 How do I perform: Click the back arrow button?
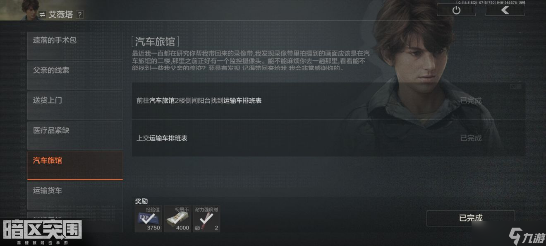(x=505, y=10)
